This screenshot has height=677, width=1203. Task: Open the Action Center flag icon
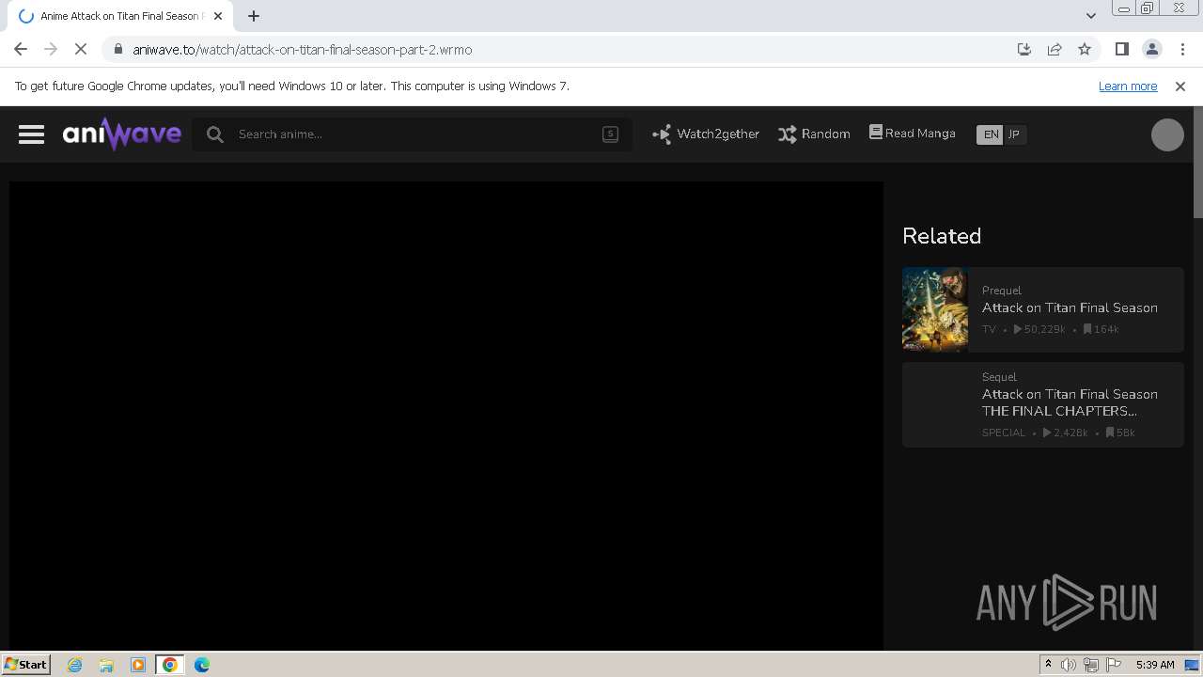1114,665
